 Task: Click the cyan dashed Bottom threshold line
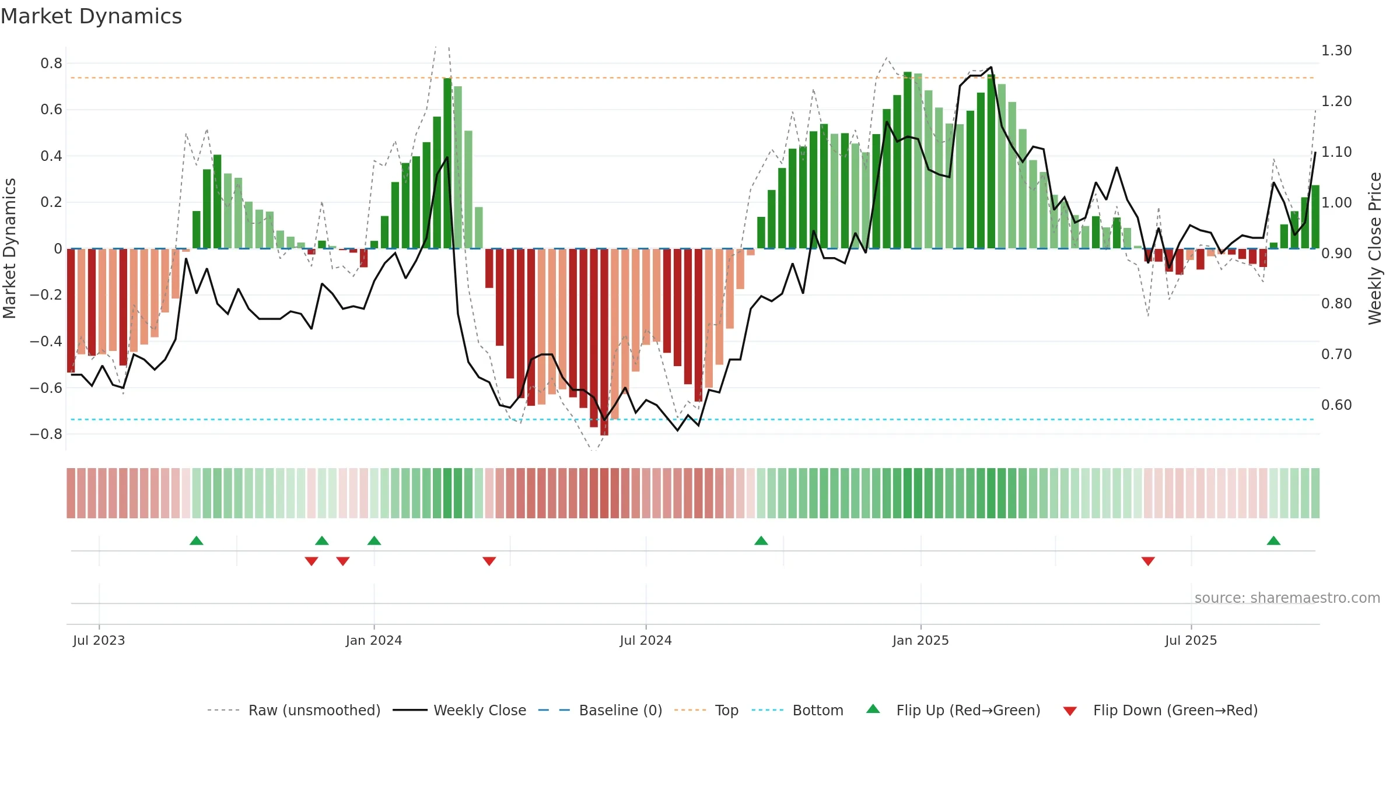pyautogui.click(x=693, y=419)
